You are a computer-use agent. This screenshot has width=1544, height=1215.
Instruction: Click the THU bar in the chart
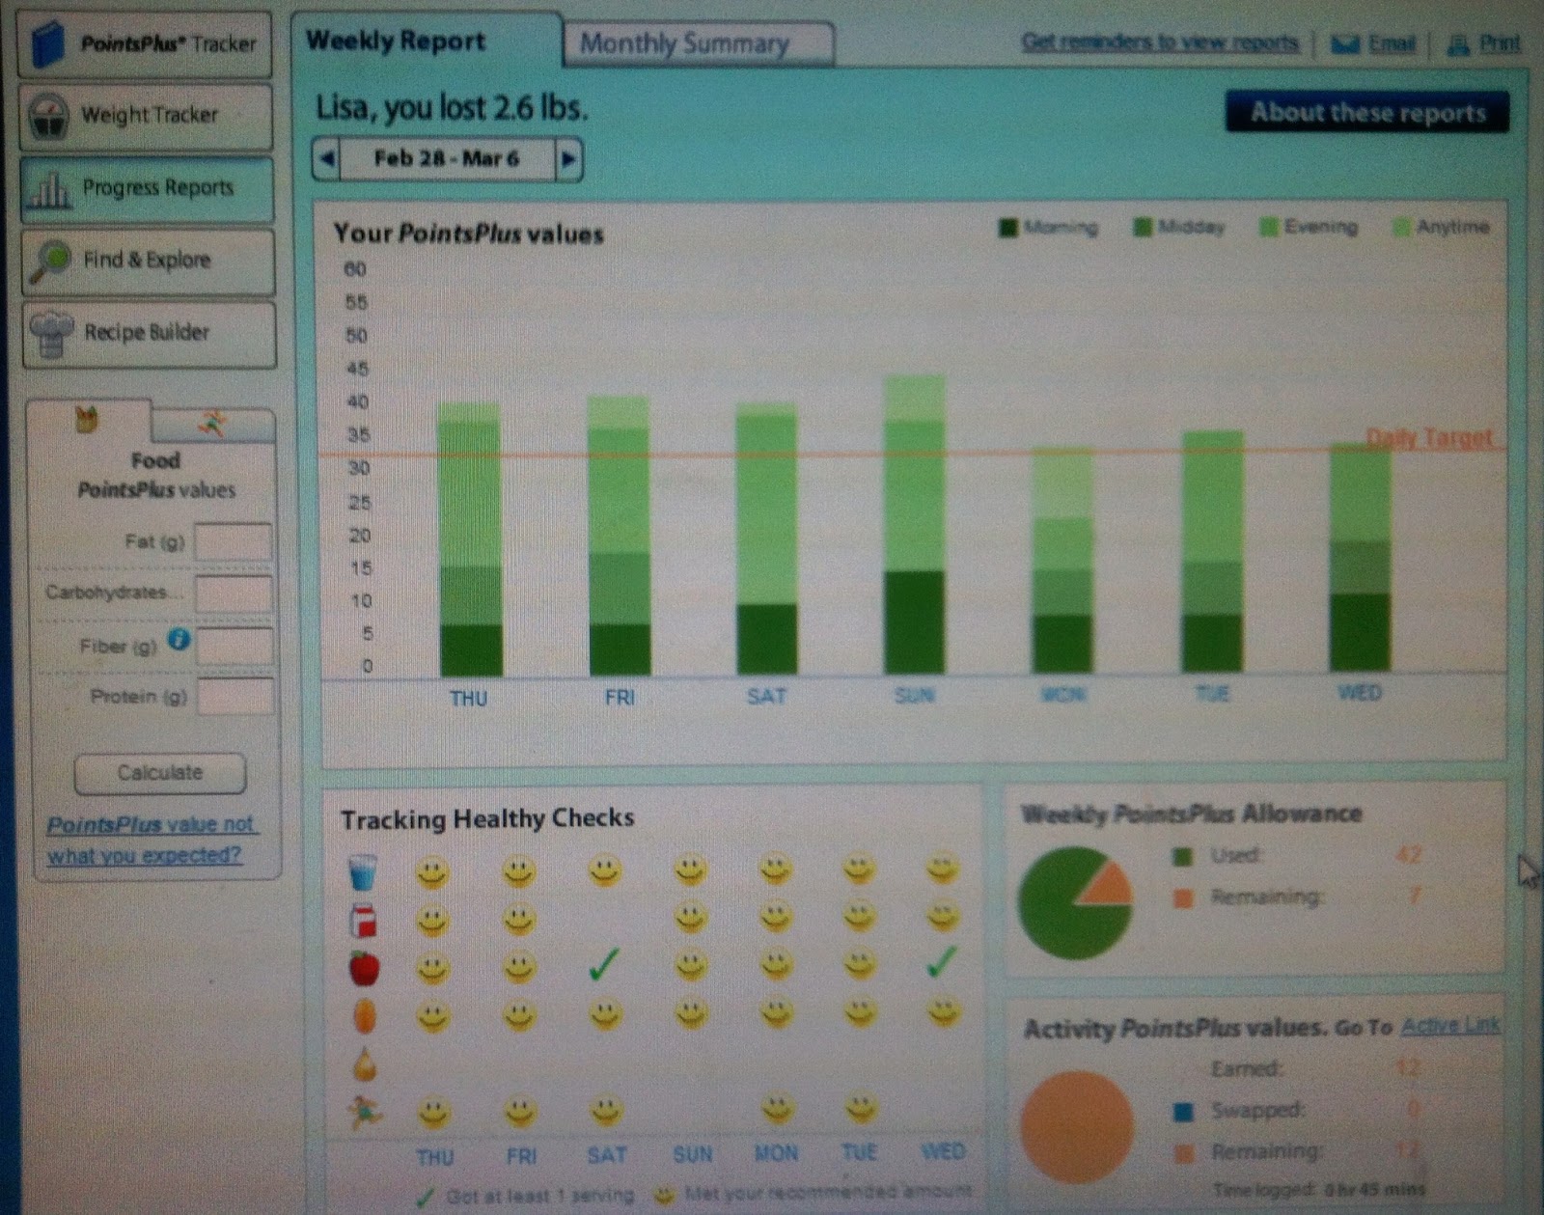(471, 539)
